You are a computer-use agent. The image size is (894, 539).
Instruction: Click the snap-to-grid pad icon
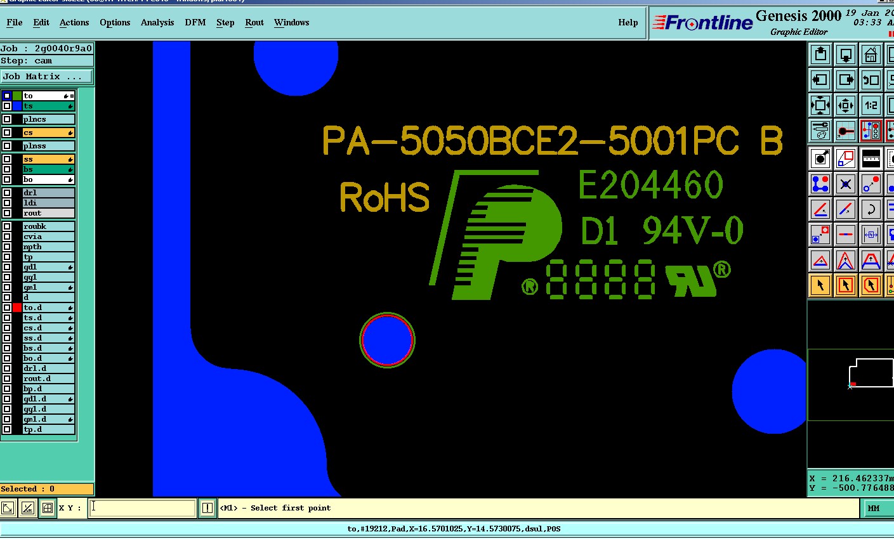point(846,131)
